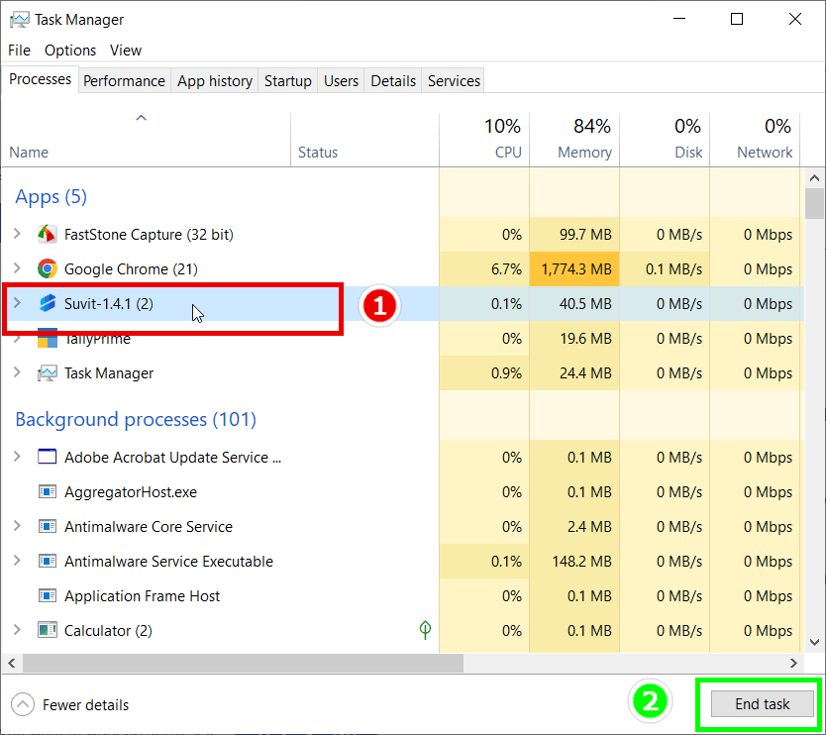Click the Antimalware Core Service icon

[x=47, y=526]
